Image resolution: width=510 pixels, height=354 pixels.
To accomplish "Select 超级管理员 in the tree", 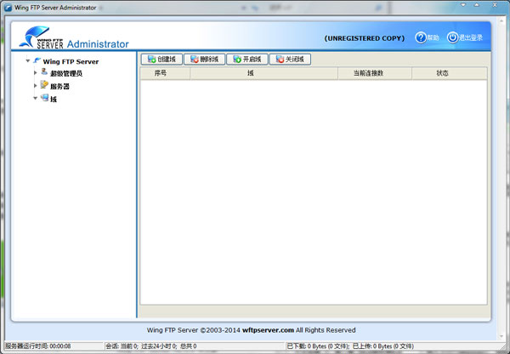I will click(66, 73).
